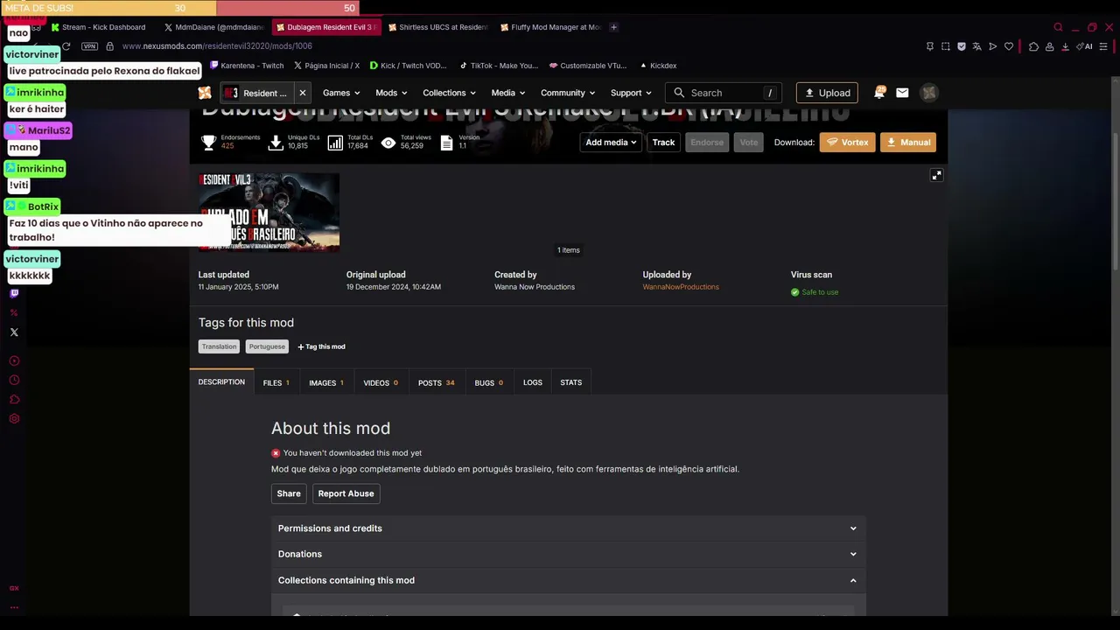This screenshot has height=630, width=1120.
Task: Open Karentena - Twitch bookmark
Action: [247, 66]
